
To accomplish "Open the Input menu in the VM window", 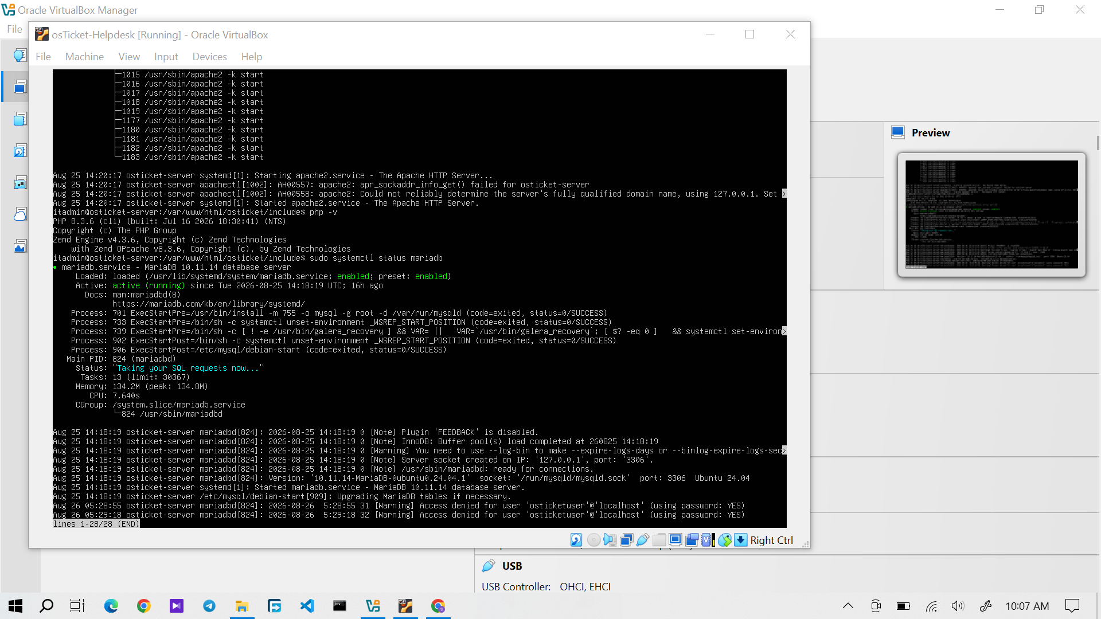I will (x=166, y=57).
